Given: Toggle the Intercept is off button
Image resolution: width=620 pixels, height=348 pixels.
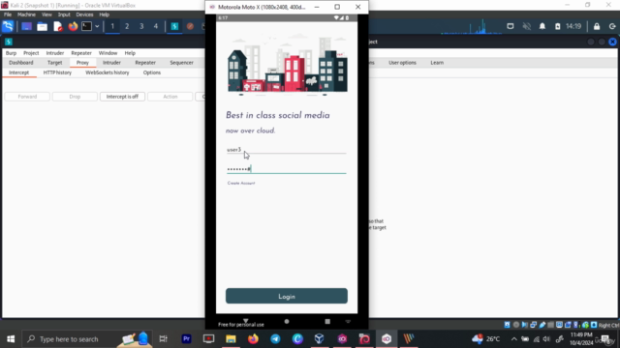Looking at the screenshot, I should coord(122,97).
